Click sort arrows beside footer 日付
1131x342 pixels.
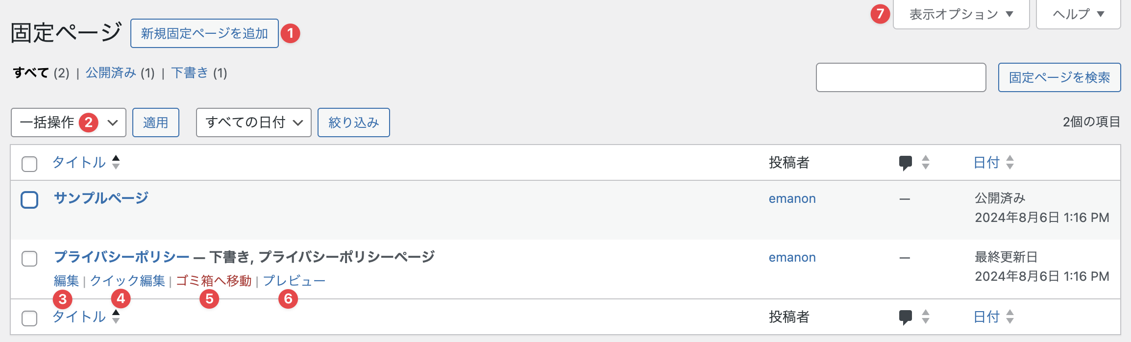[1009, 317]
